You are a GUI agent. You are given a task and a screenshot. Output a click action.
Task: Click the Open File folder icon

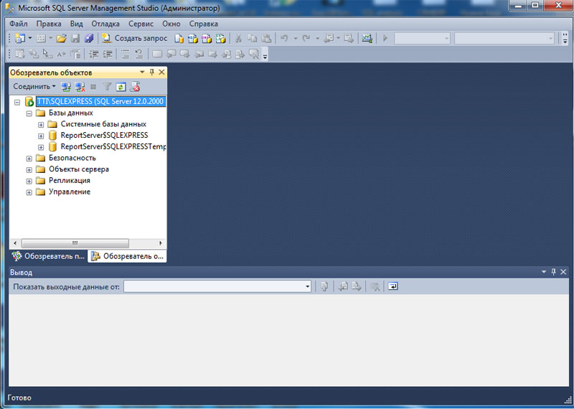(x=61, y=38)
